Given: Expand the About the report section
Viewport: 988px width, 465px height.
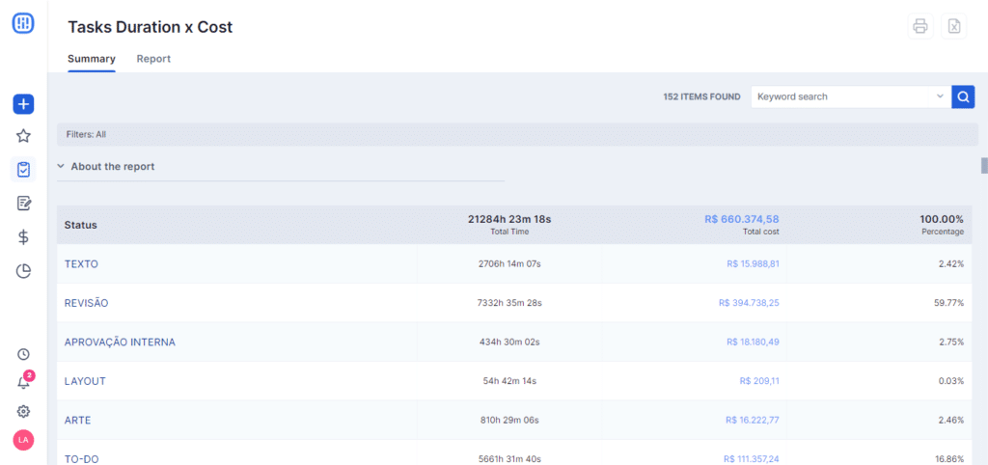Looking at the screenshot, I should (x=106, y=167).
